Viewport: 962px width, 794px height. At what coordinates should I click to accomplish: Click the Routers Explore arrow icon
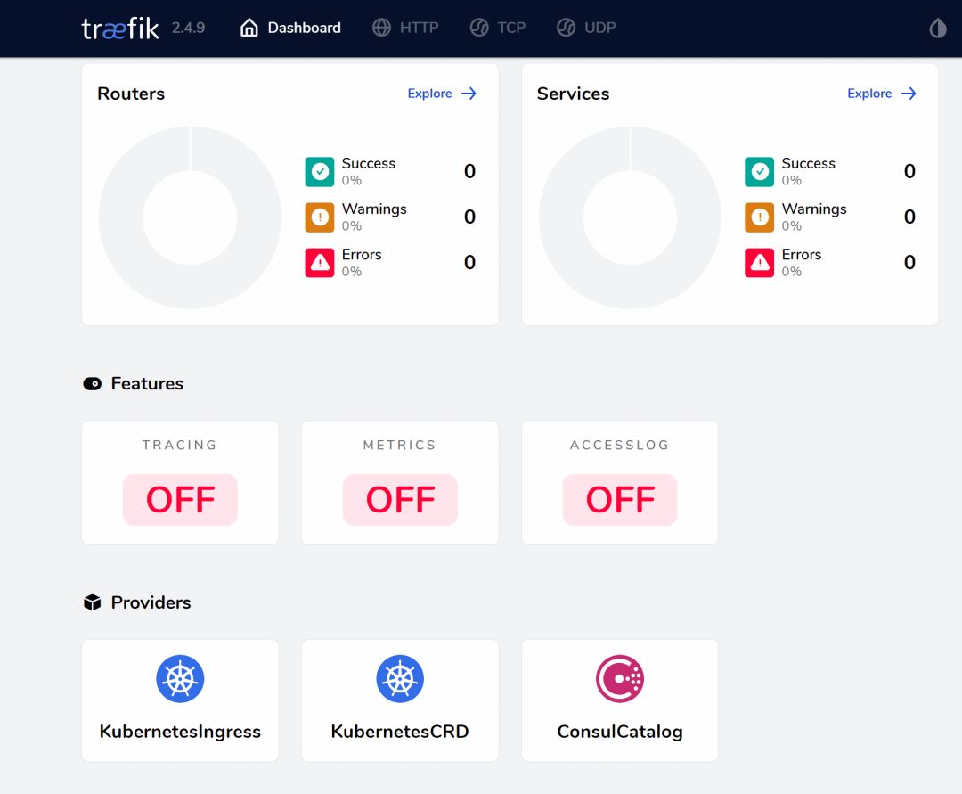tap(469, 94)
